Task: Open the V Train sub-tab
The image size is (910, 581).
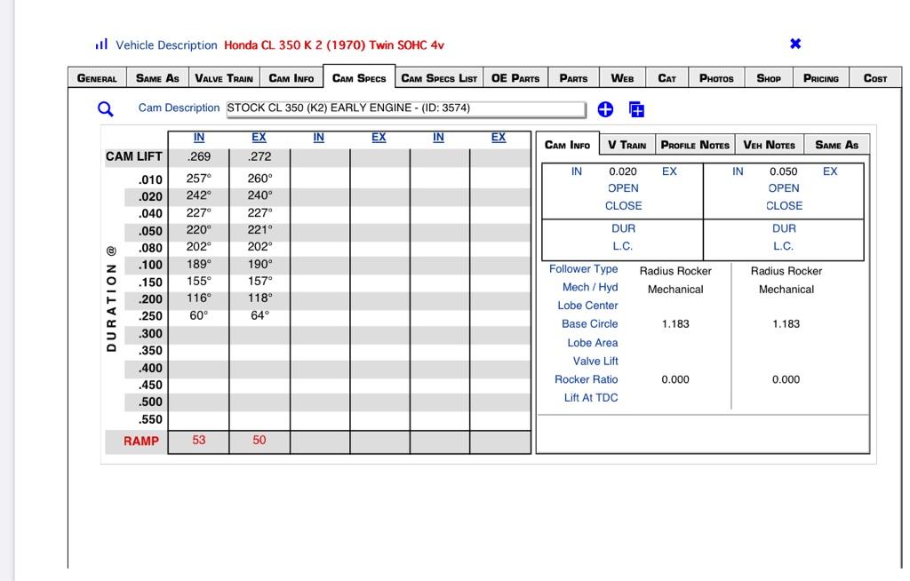Action: 627,145
